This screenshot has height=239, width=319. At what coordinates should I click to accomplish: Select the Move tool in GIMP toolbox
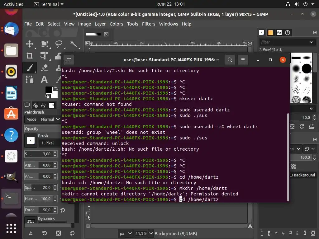click(x=30, y=44)
